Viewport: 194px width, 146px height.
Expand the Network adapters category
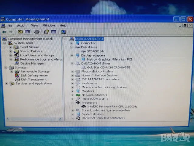point(73,95)
